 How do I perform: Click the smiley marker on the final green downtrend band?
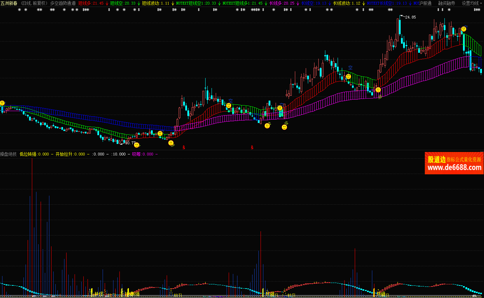(464, 29)
